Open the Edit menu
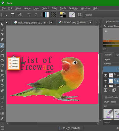This screenshot has width=119, height=131. 10,8
